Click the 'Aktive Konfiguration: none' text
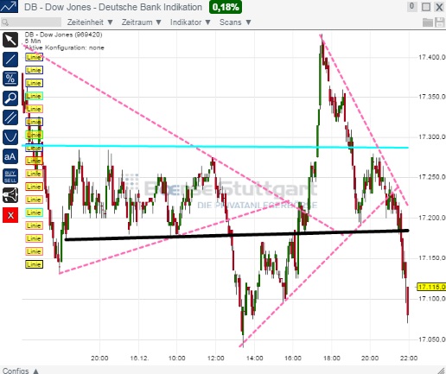Image resolution: width=446 pixels, height=374 pixels. [x=65, y=48]
